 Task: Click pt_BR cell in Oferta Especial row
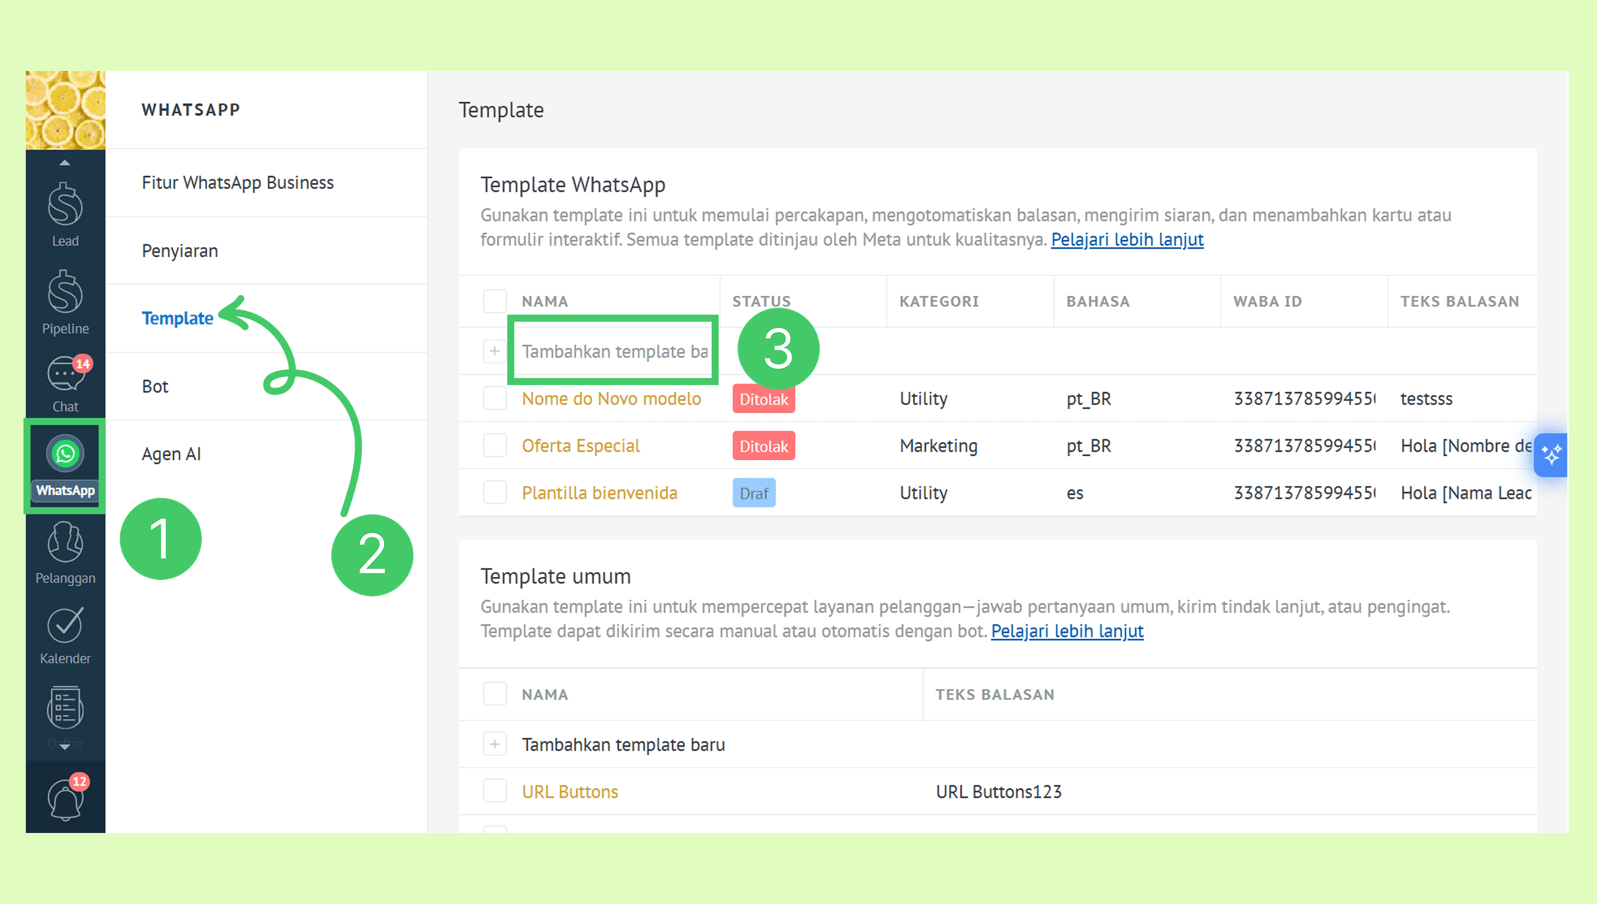click(1089, 445)
